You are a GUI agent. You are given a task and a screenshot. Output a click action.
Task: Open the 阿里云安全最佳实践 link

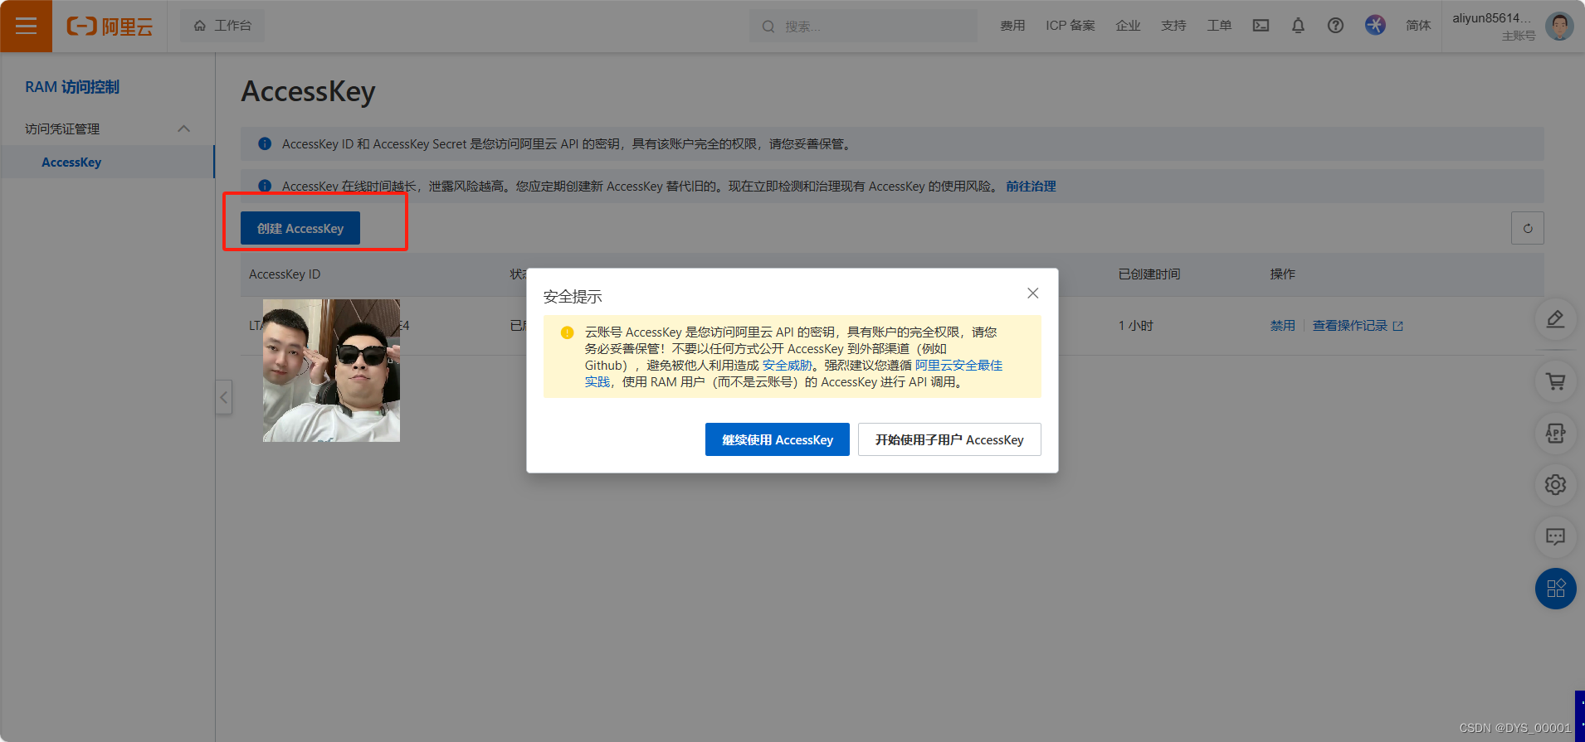958,366
